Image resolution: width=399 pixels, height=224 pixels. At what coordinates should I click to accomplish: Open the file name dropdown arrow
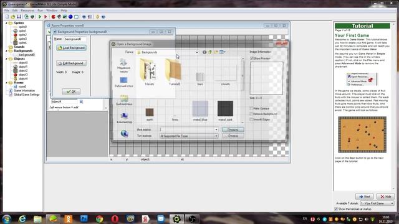pyautogui.click(x=216, y=129)
